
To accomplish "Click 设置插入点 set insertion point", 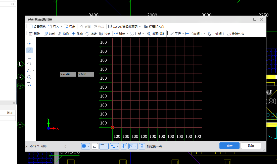I will pos(154,27).
